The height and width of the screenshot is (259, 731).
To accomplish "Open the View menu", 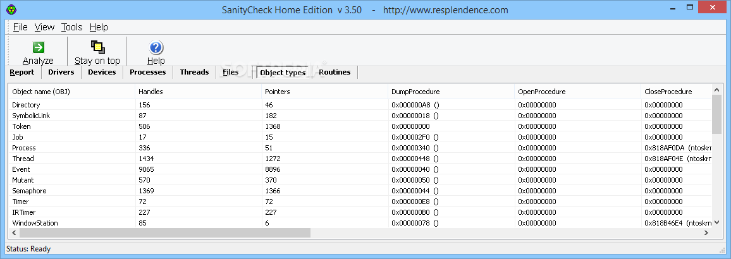I will (44, 27).
